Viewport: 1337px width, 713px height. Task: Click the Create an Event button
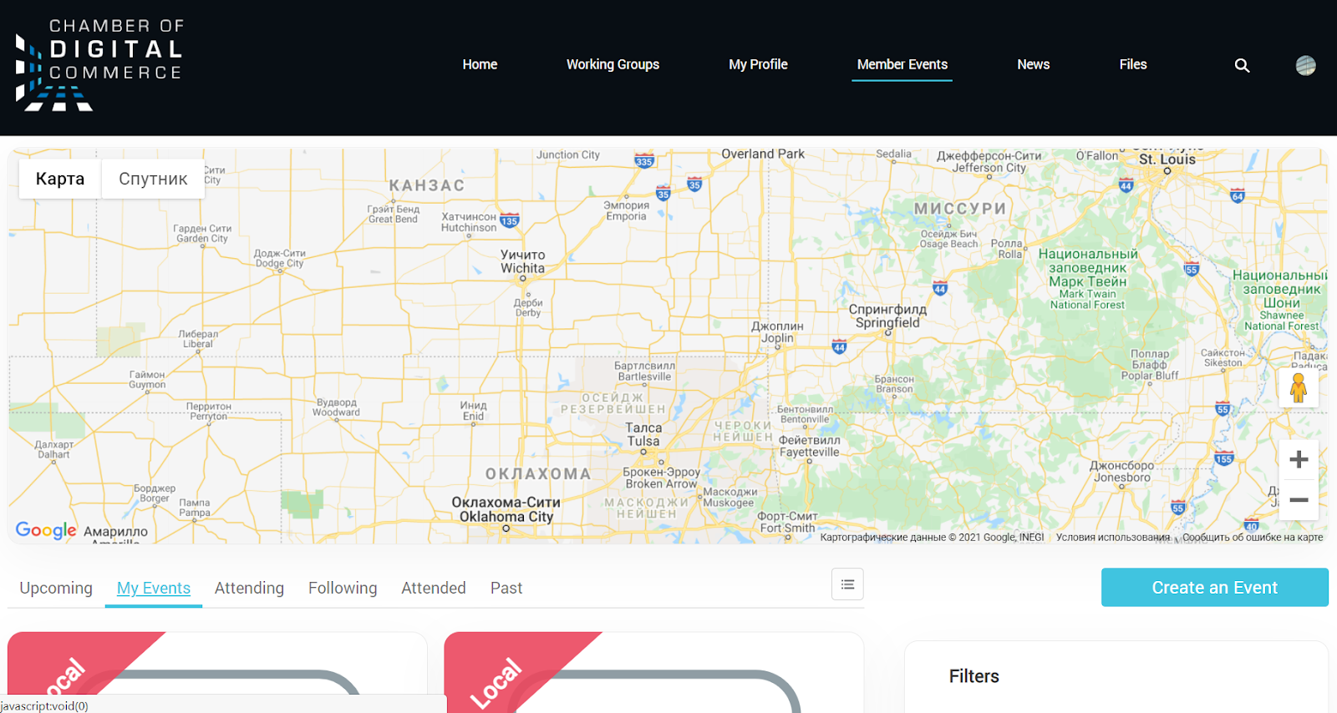tap(1214, 587)
